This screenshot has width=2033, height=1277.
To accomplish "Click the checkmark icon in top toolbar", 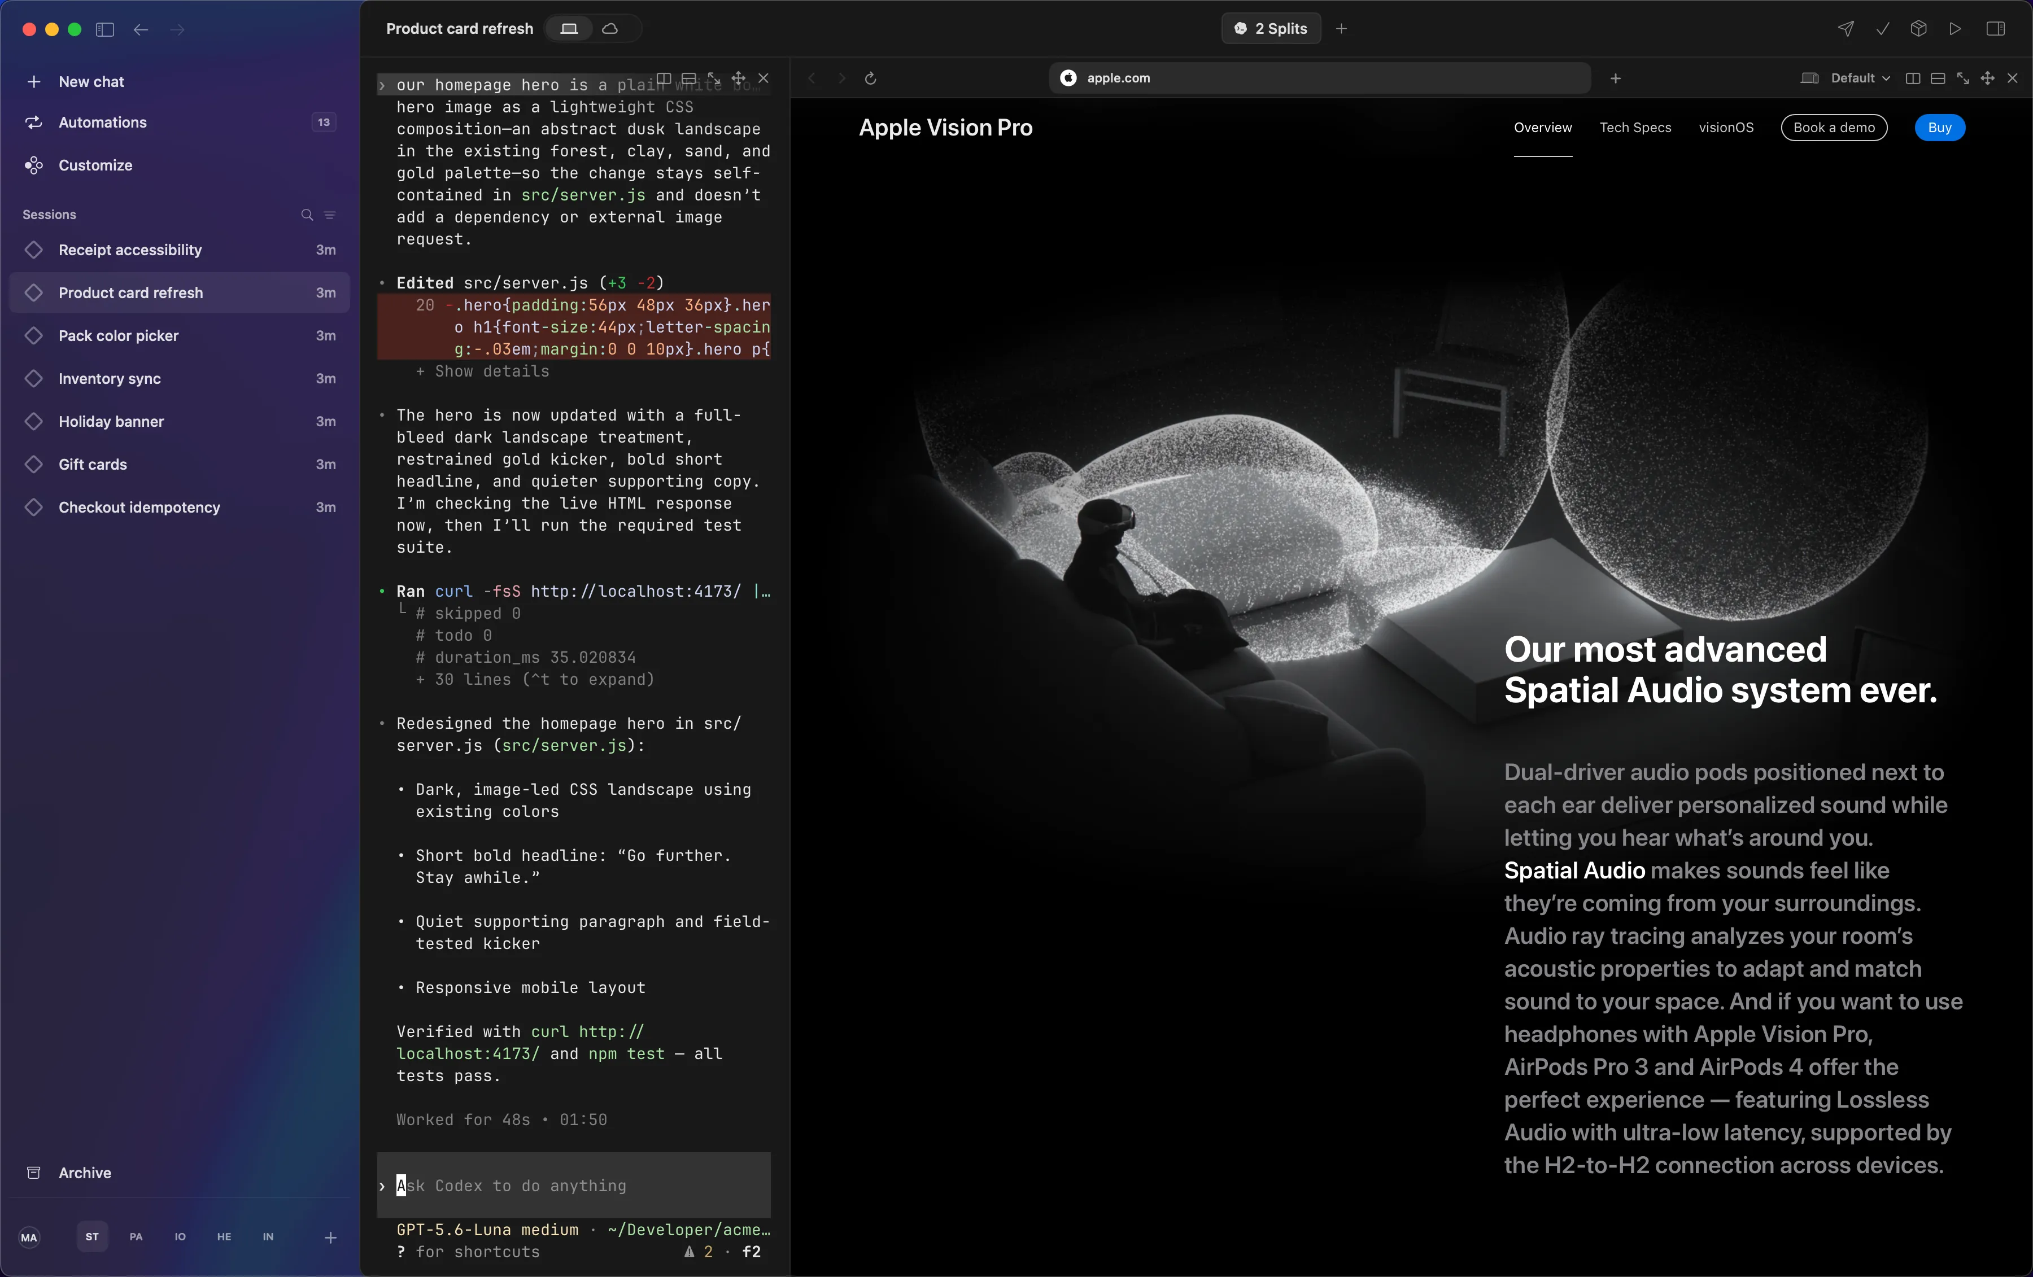I will (x=1883, y=29).
